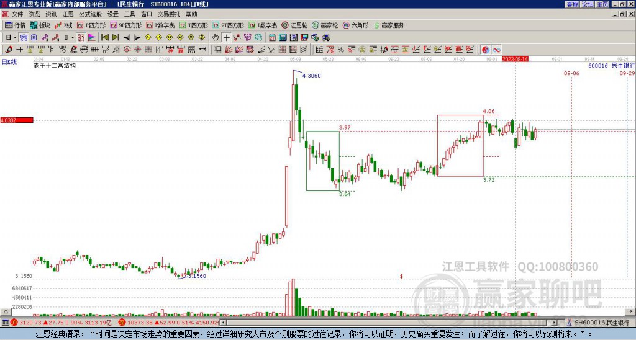Select the hand pan tool
The image size is (636, 340).
click(x=216, y=38)
